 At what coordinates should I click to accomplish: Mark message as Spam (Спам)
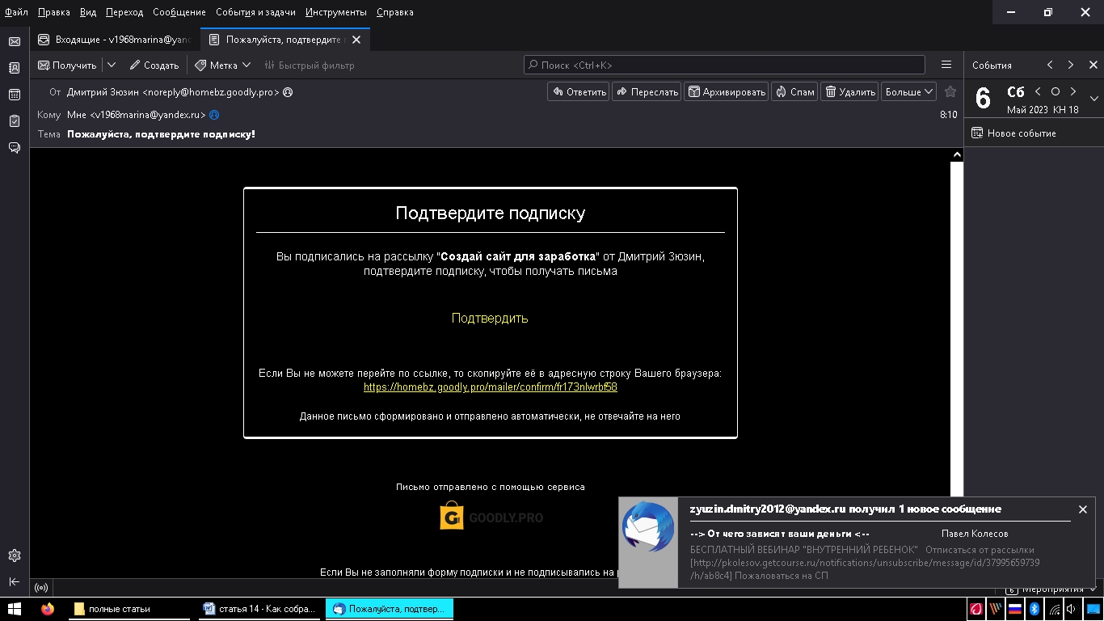pos(794,92)
